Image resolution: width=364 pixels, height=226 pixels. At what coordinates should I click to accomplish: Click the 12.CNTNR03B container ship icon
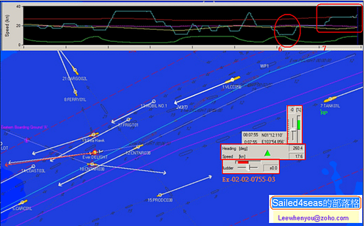[x=138, y=147]
